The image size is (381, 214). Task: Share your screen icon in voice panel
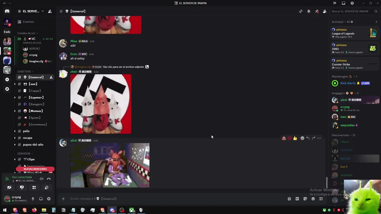click(x=22, y=188)
